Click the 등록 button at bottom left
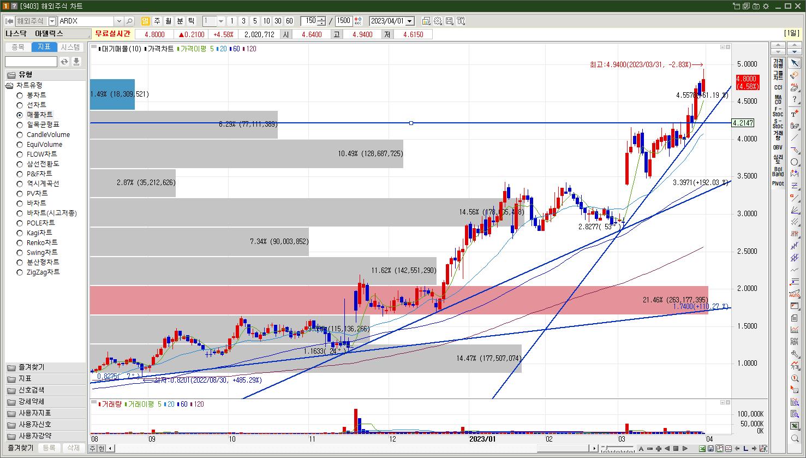This screenshot has height=458, width=806. point(49,448)
